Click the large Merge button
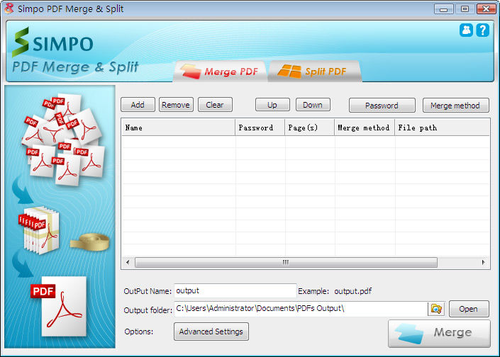Screen dimensions: 500x357 pyautogui.click(x=439, y=333)
